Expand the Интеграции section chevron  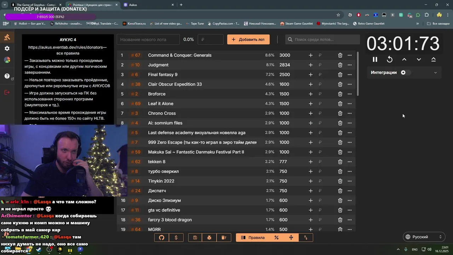click(x=435, y=73)
